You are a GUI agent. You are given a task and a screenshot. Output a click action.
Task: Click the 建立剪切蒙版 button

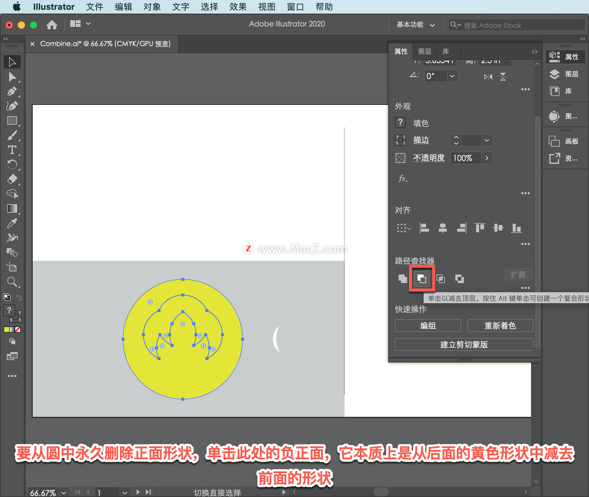464,345
